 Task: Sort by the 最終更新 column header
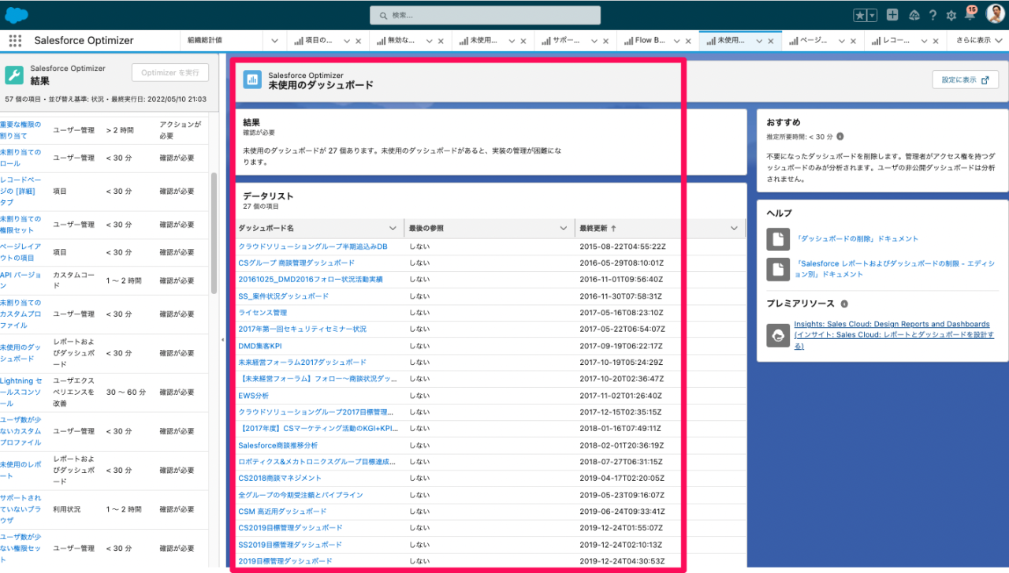click(x=598, y=229)
